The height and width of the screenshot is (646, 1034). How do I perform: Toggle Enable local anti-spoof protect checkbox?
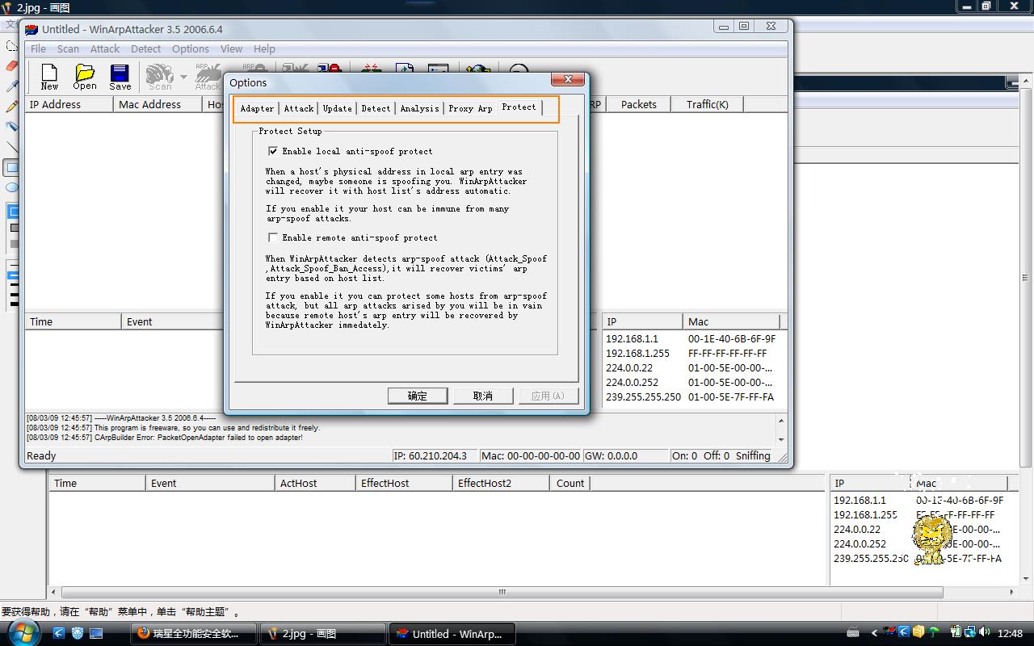[x=273, y=151]
